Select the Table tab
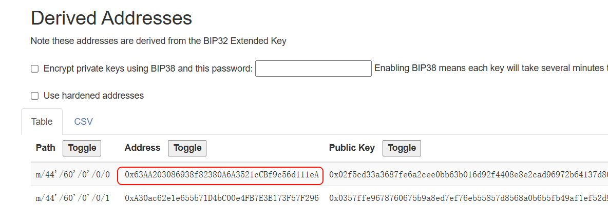 point(42,122)
